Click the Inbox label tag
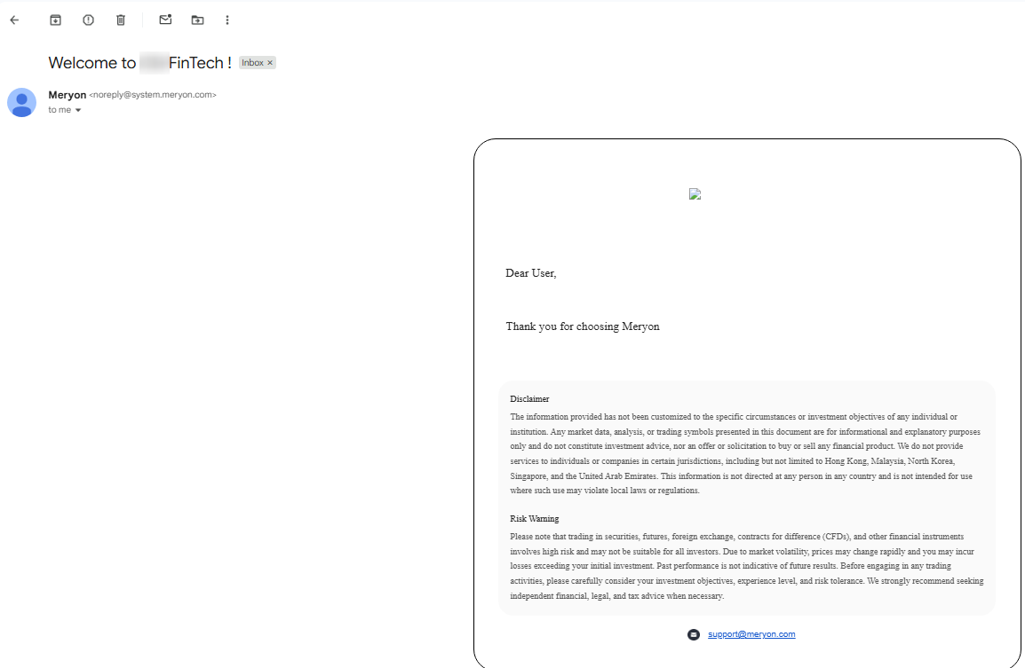 (x=252, y=63)
